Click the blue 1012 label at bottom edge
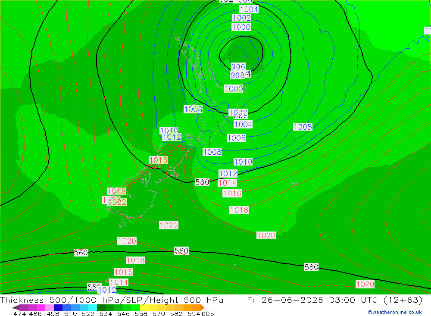 coord(107,290)
